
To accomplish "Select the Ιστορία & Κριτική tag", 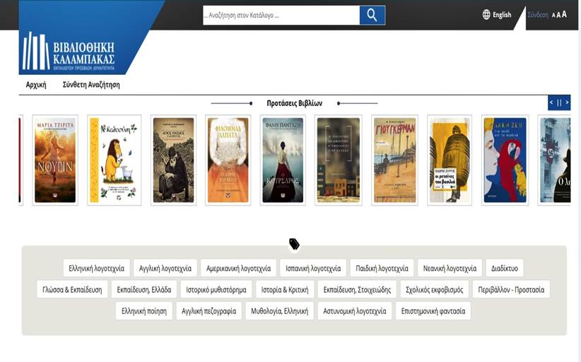I will coord(285,289).
